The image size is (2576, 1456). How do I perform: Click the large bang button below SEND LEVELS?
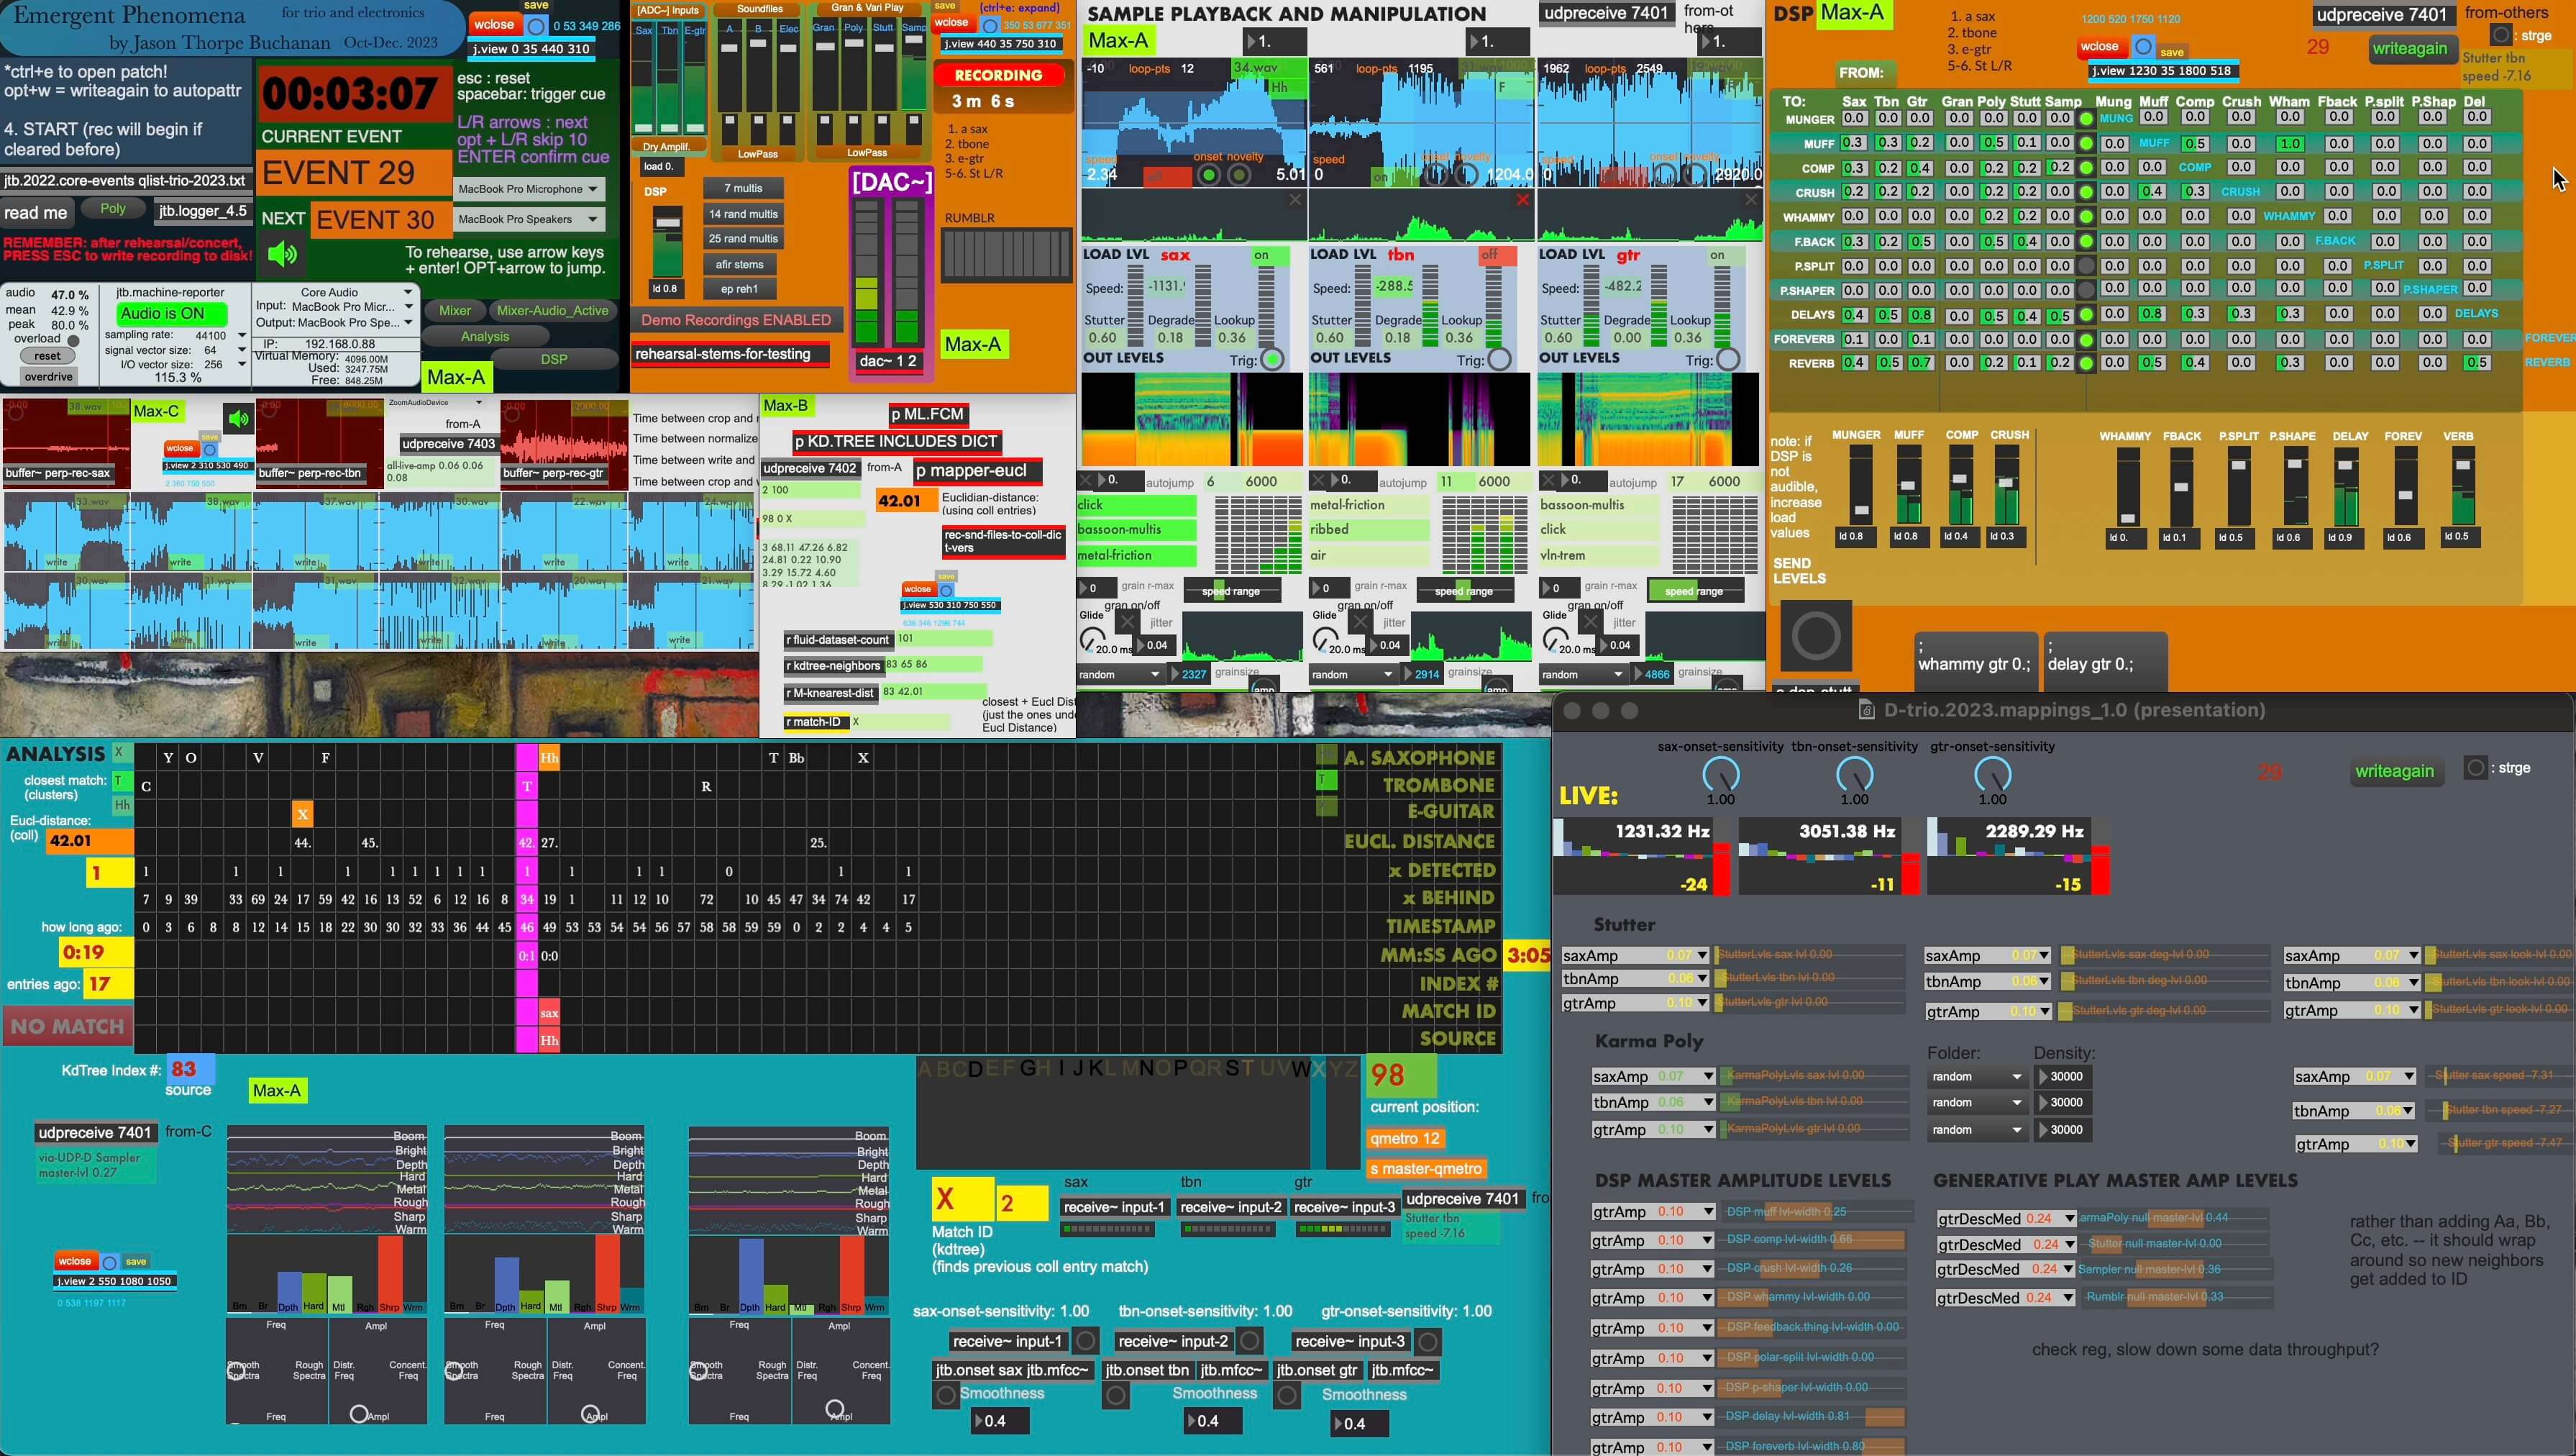point(1815,636)
